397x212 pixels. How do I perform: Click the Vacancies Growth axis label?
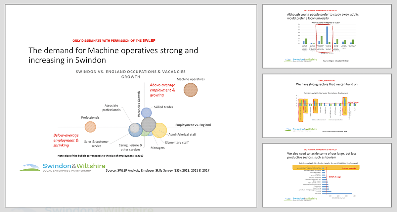click(139, 104)
